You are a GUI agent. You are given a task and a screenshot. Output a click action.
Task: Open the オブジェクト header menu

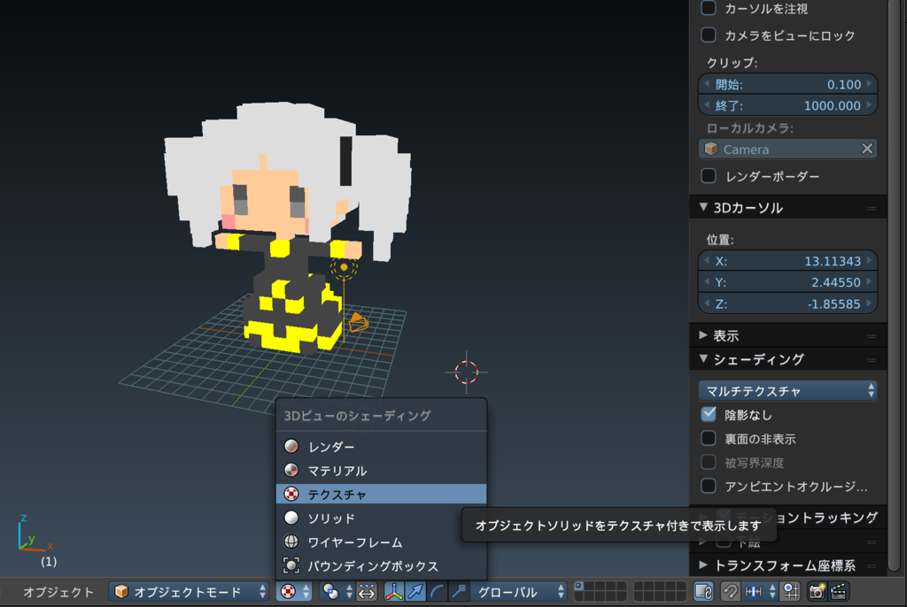58,592
